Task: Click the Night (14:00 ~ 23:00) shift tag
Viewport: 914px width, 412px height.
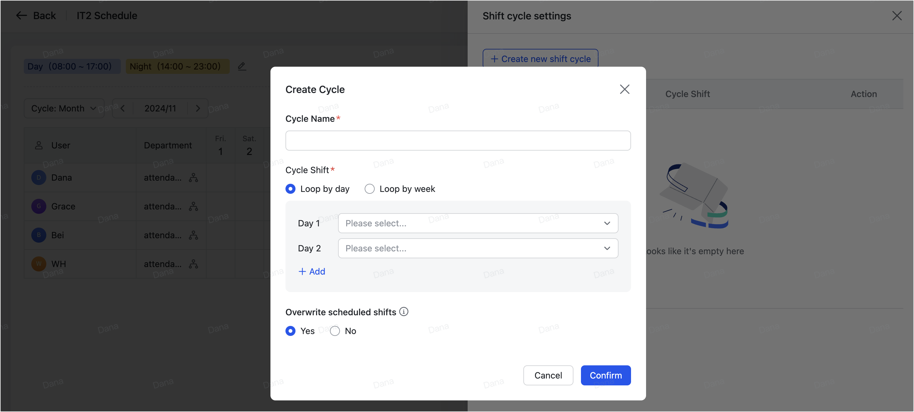Action: pyautogui.click(x=178, y=66)
